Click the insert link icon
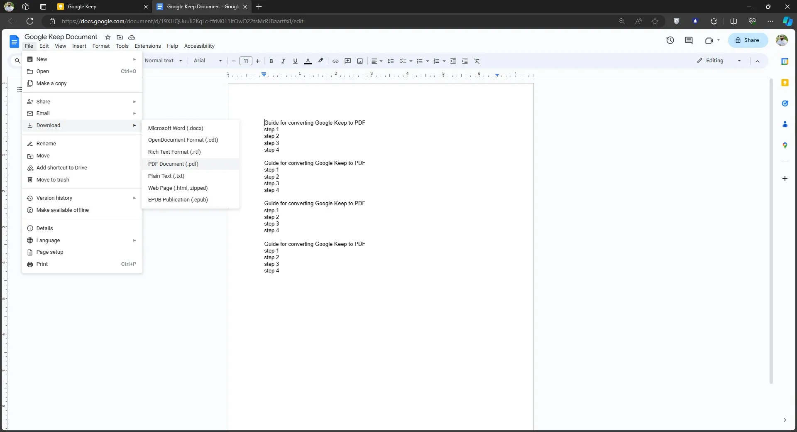 pos(335,61)
